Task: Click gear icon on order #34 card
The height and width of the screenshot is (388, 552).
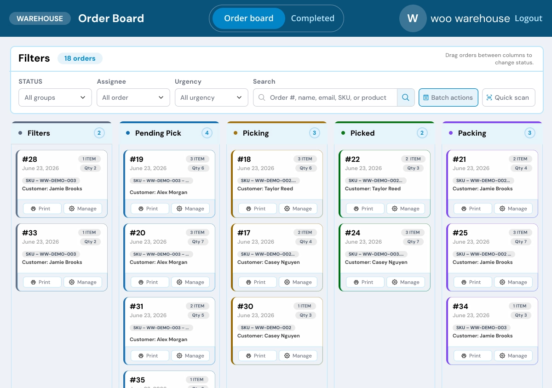Action: click(502, 356)
